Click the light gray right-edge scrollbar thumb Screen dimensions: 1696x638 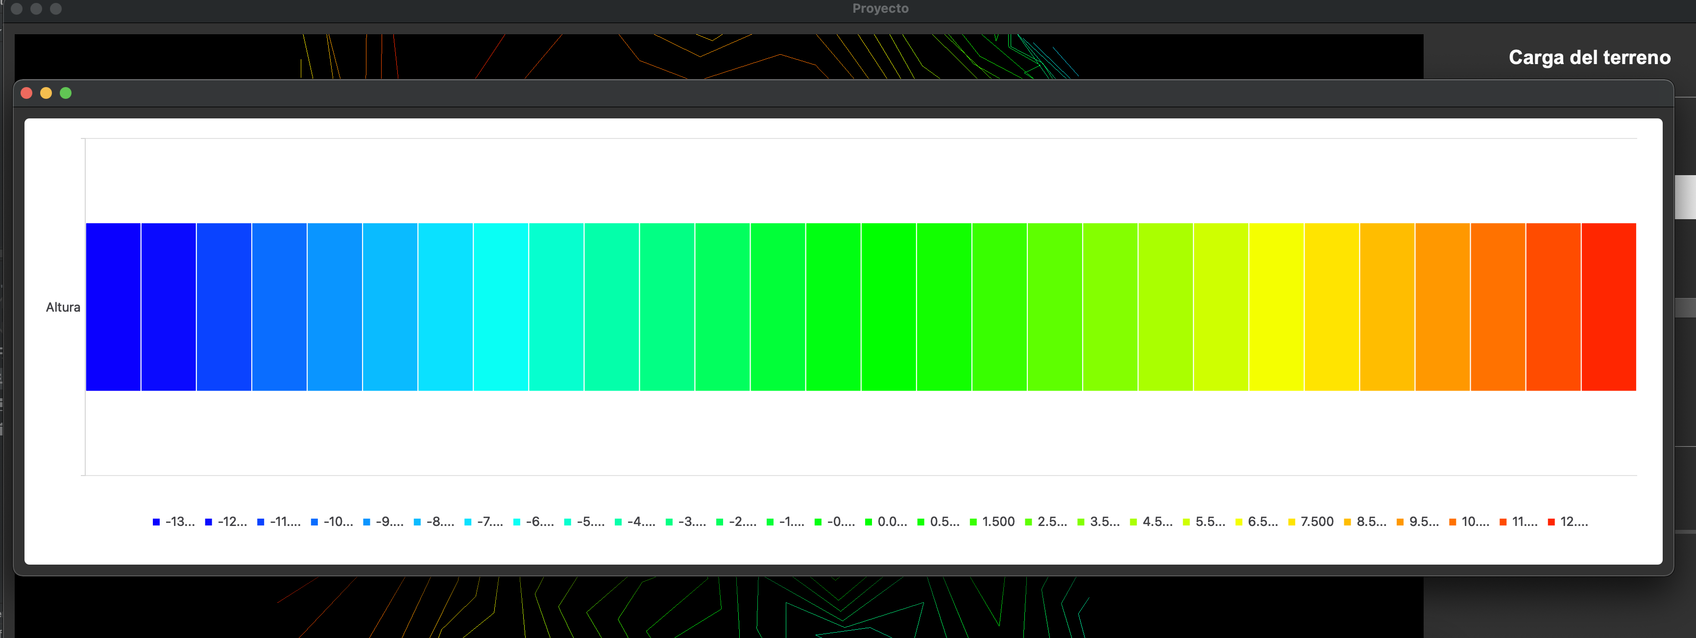tap(1685, 197)
